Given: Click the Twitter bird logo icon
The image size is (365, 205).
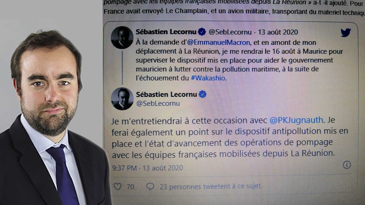Looking at the screenshot, I should click(x=346, y=32).
